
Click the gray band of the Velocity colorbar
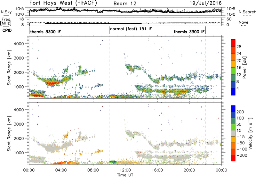tap(233, 133)
